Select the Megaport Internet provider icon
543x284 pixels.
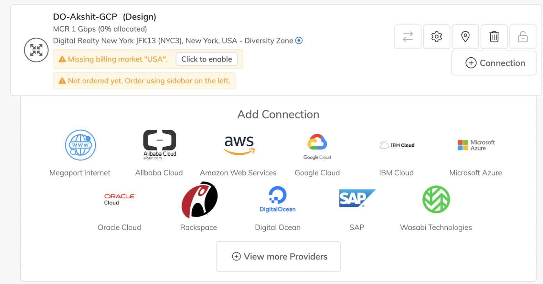(80, 145)
